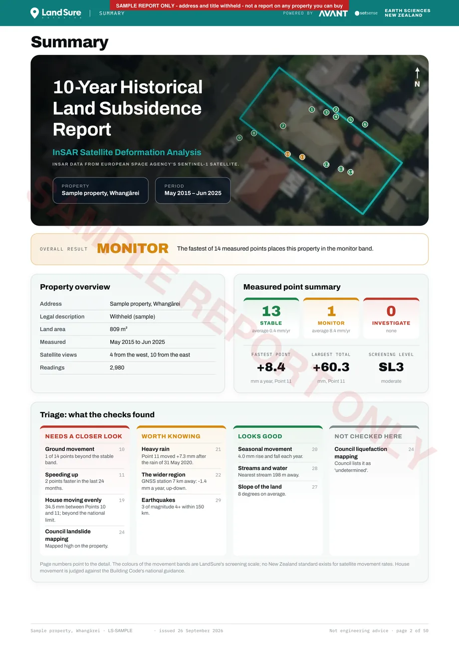Screen dimensions: 459x650
Task: Click the footer 'page 2 of 50' text
Action: pyautogui.click(x=412, y=631)
